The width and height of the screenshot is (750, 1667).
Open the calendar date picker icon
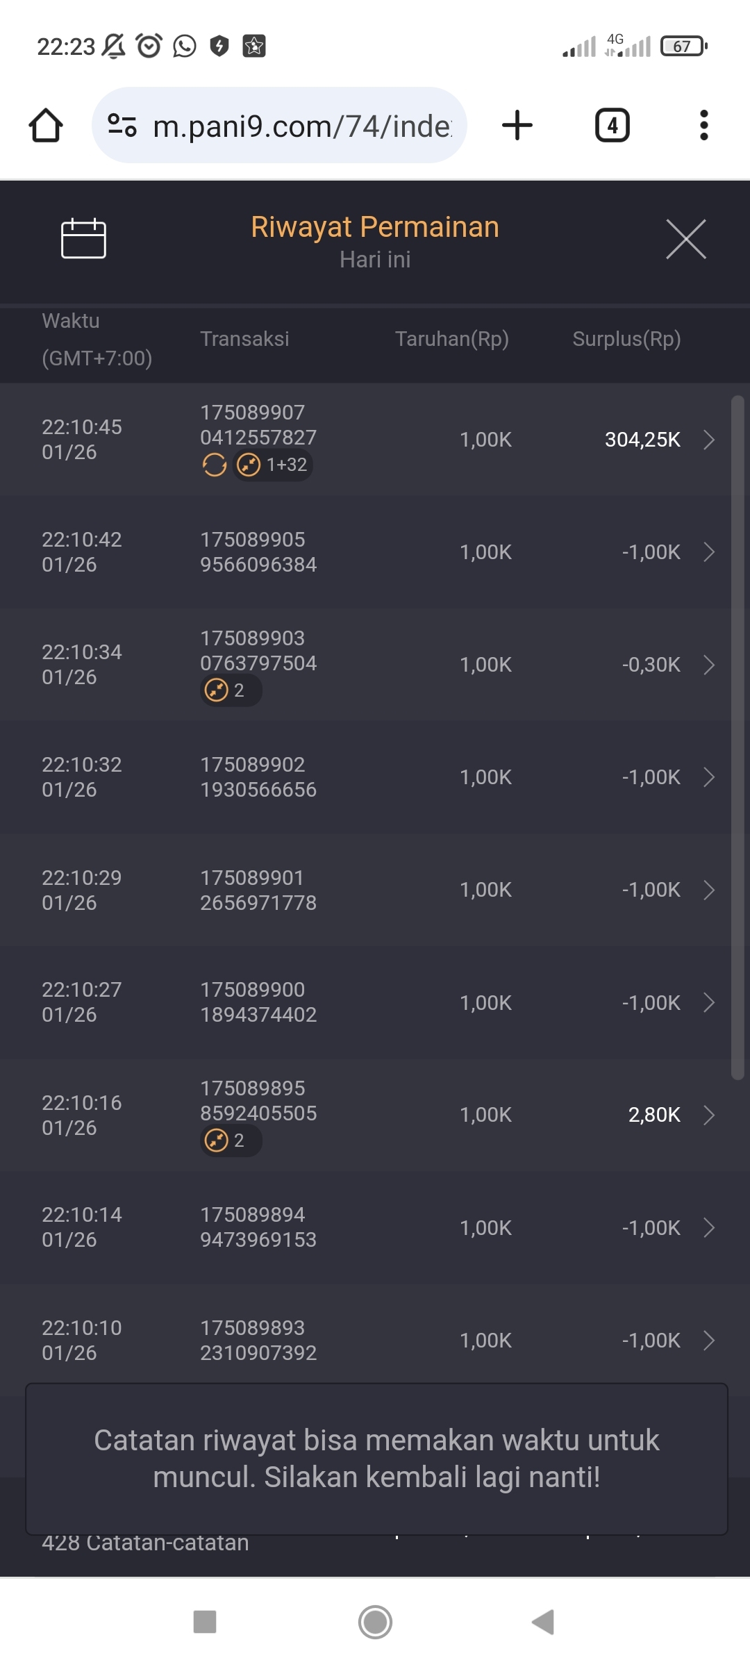click(83, 239)
